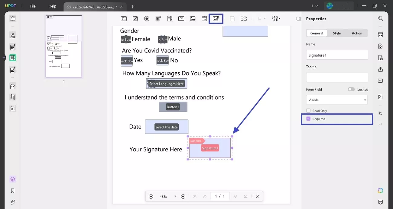
Task: Open the Visible form field dropdown
Action: coord(337,100)
